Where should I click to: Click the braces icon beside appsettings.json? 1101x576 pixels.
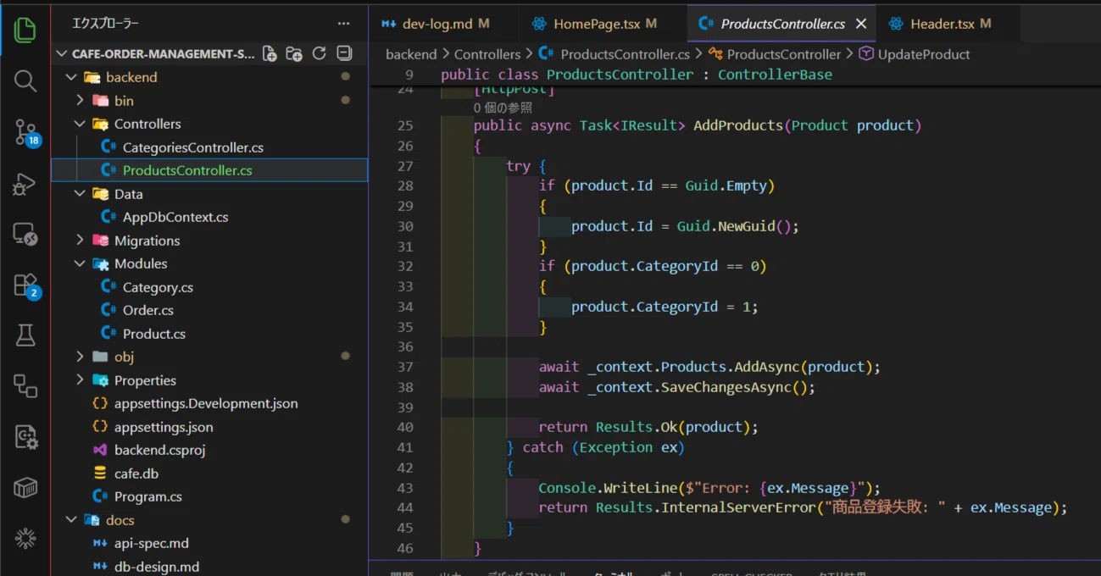[100, 427]
